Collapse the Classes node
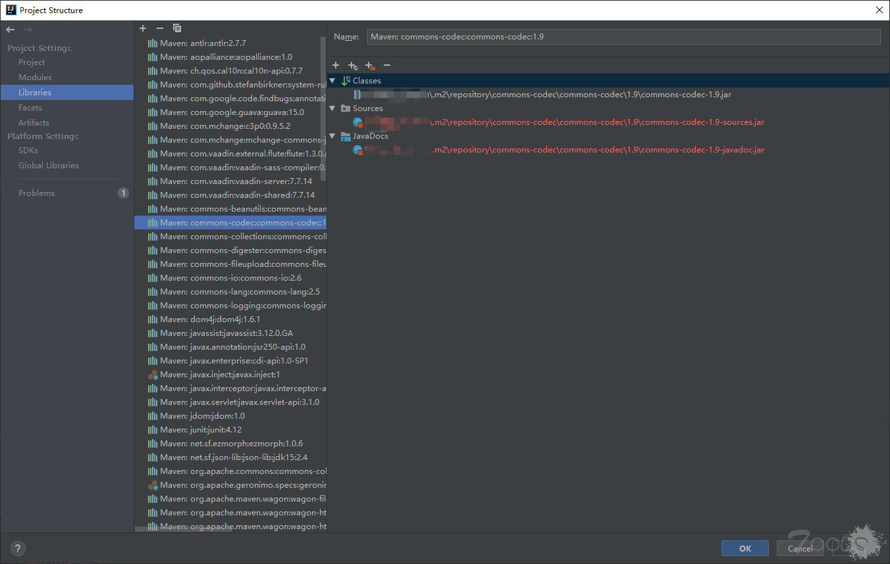This screenshot has height=564, width=890. point(332,81)
